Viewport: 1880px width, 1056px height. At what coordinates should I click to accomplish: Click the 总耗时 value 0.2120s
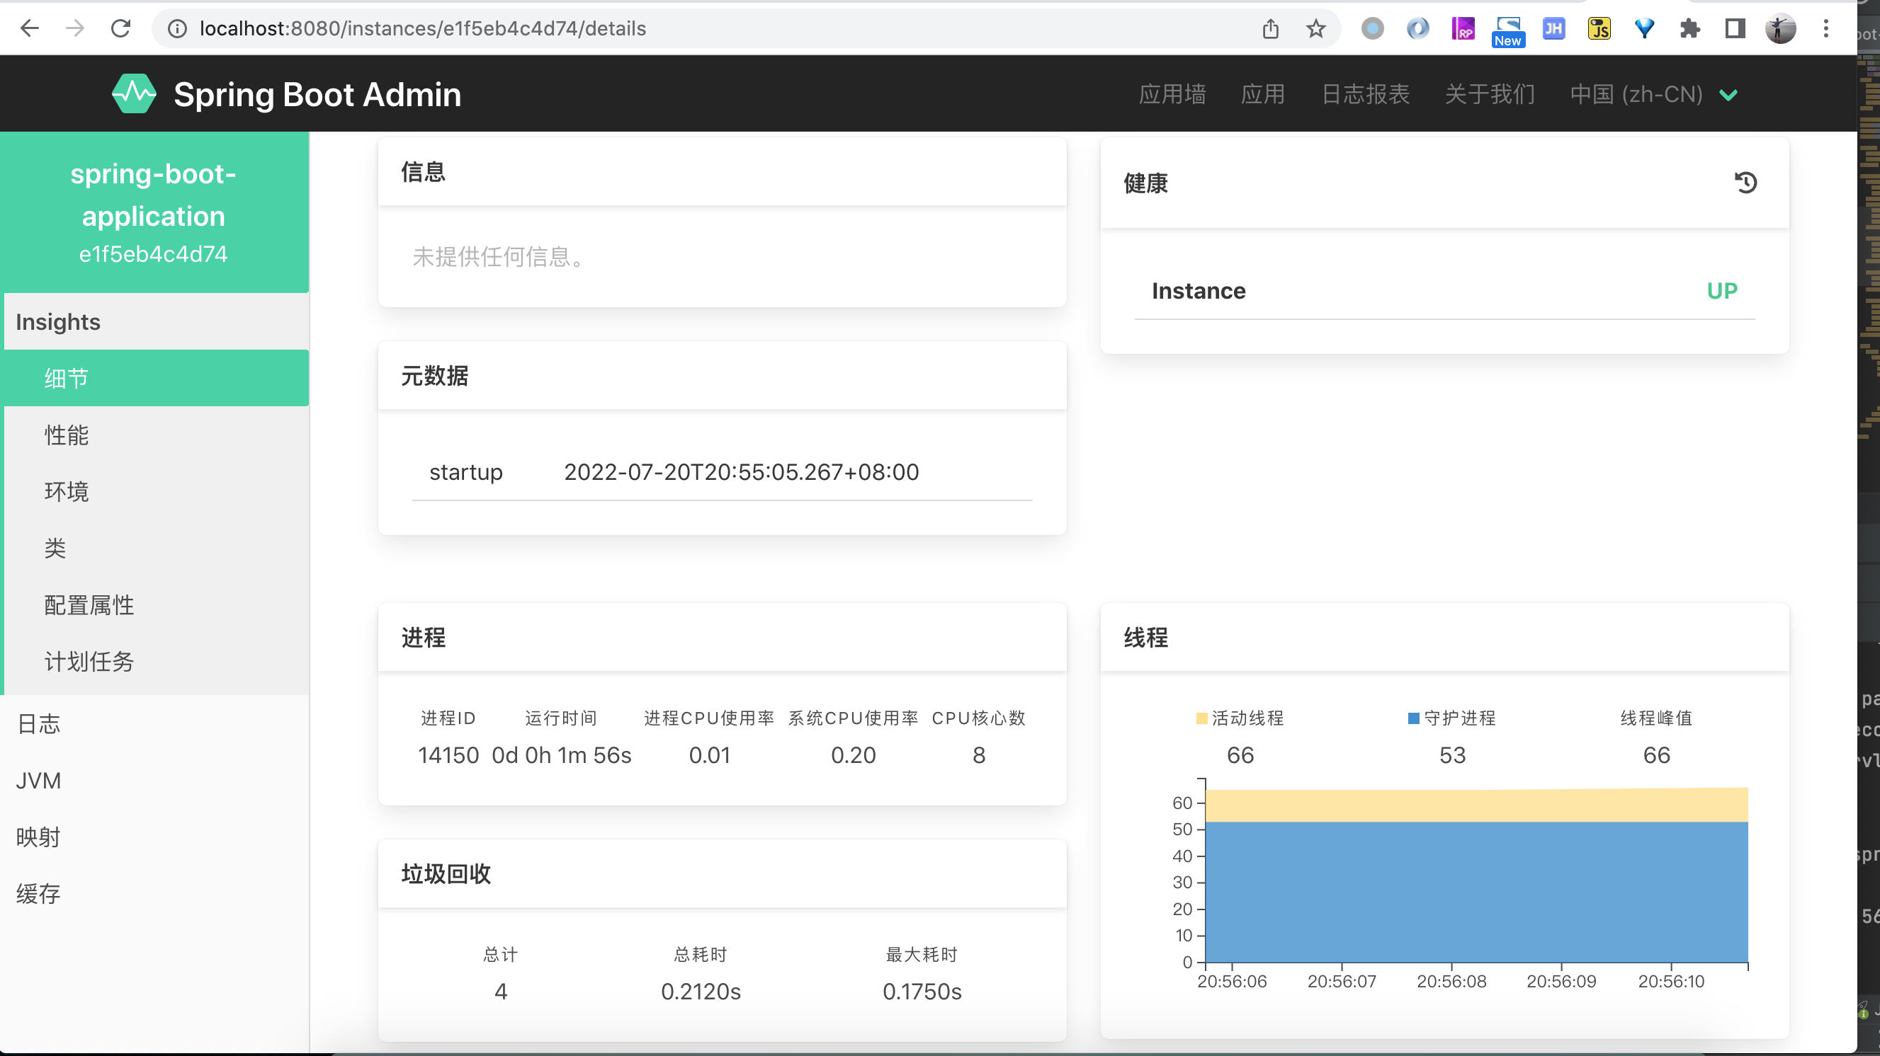pyautogui.click(x=701, y=991)
